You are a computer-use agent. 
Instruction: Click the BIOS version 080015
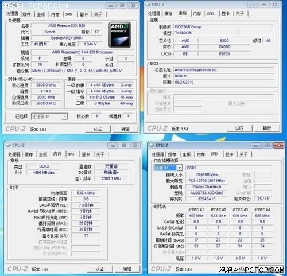click(224, 76)
